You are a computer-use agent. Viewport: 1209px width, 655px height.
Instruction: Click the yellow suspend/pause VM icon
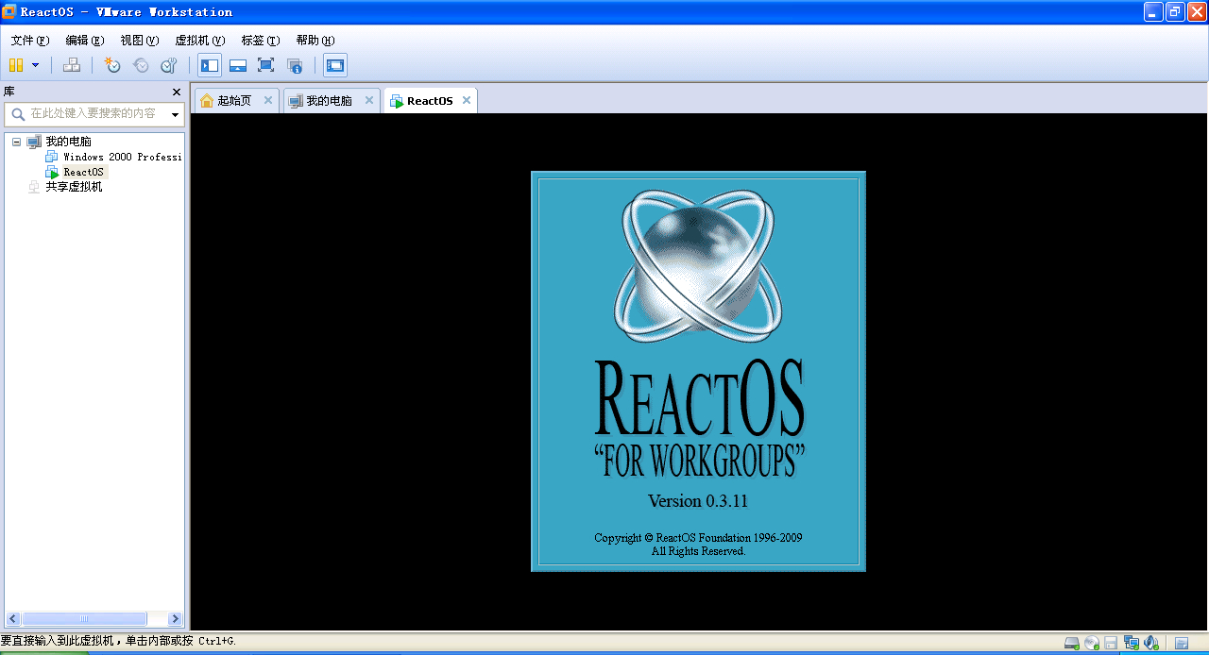pyautogui.click(x=16, y=65)
